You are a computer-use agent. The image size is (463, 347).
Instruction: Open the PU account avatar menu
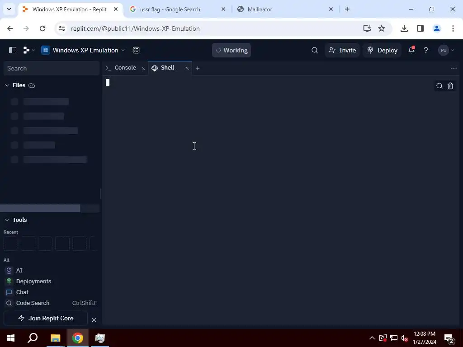click(x=446, y=50)
